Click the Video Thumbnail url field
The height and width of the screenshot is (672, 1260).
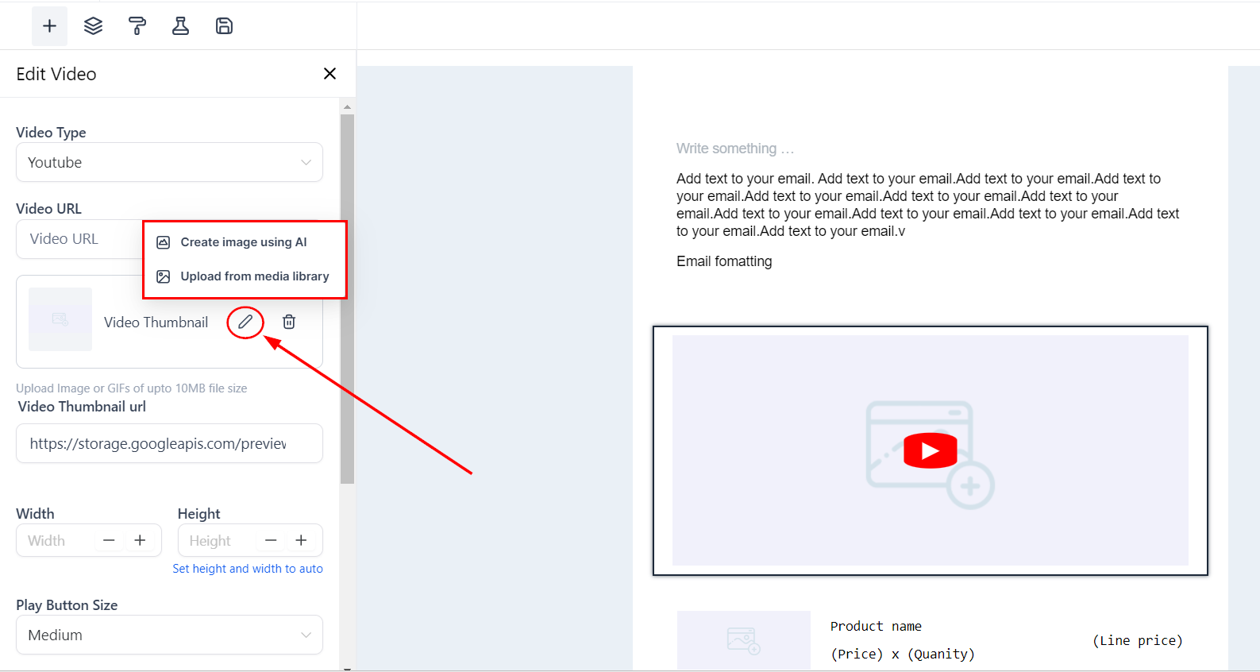(169, 444)
